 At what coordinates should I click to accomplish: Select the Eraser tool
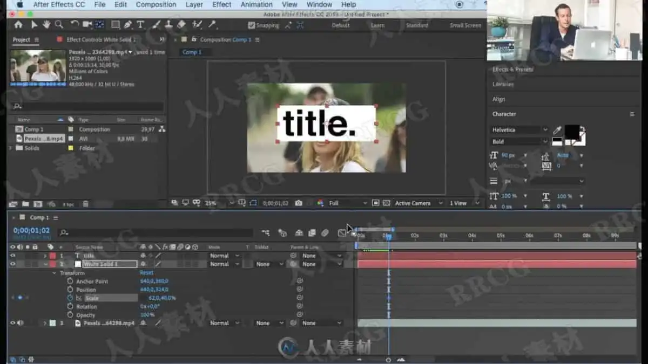tap(181, 25)
